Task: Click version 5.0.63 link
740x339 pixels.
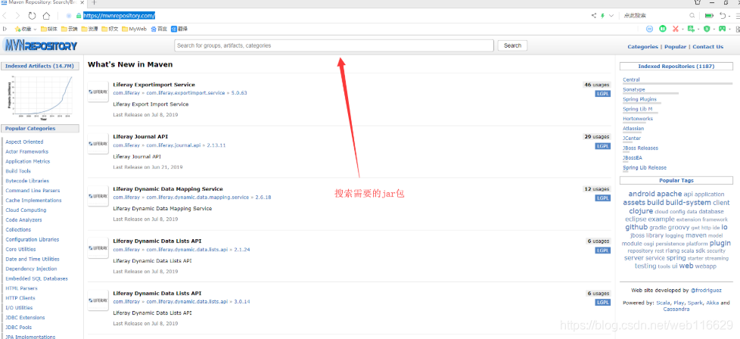Action: coord(239,93)
